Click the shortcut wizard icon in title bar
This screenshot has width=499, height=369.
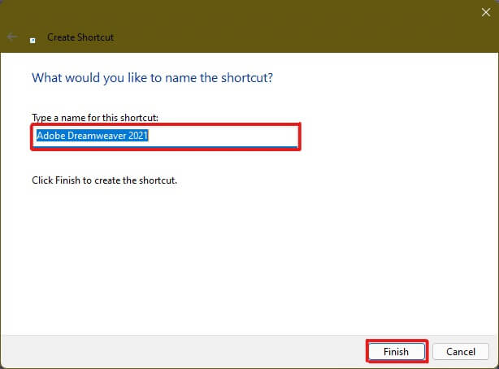click(x=33, y=40)
